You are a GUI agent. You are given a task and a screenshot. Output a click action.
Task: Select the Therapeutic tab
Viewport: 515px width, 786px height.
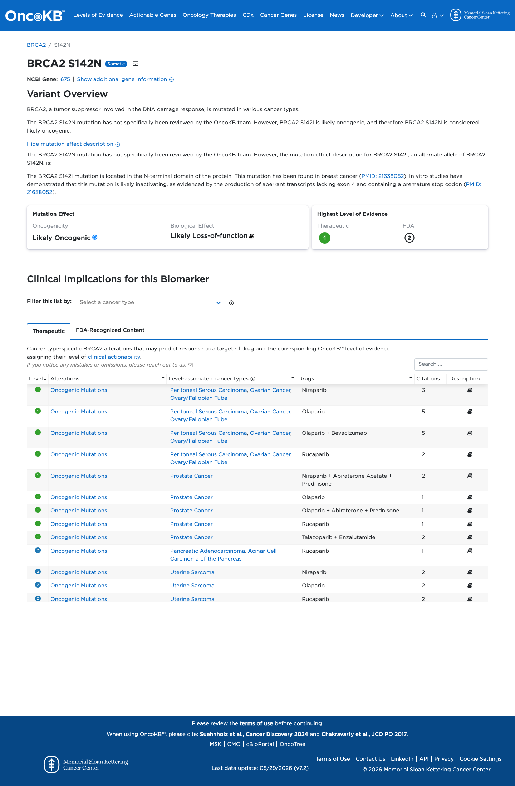49,331
